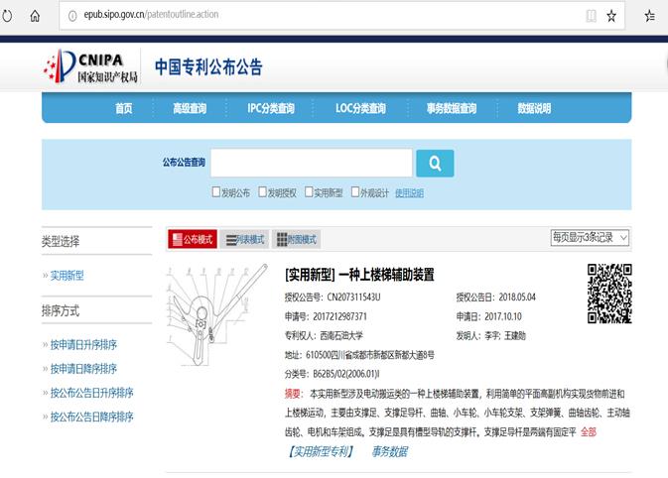Image resolution: width=668 pixels, height=478 pixels.
Task: Check the 发明公布 checkbox
Action: pos(216,192)
